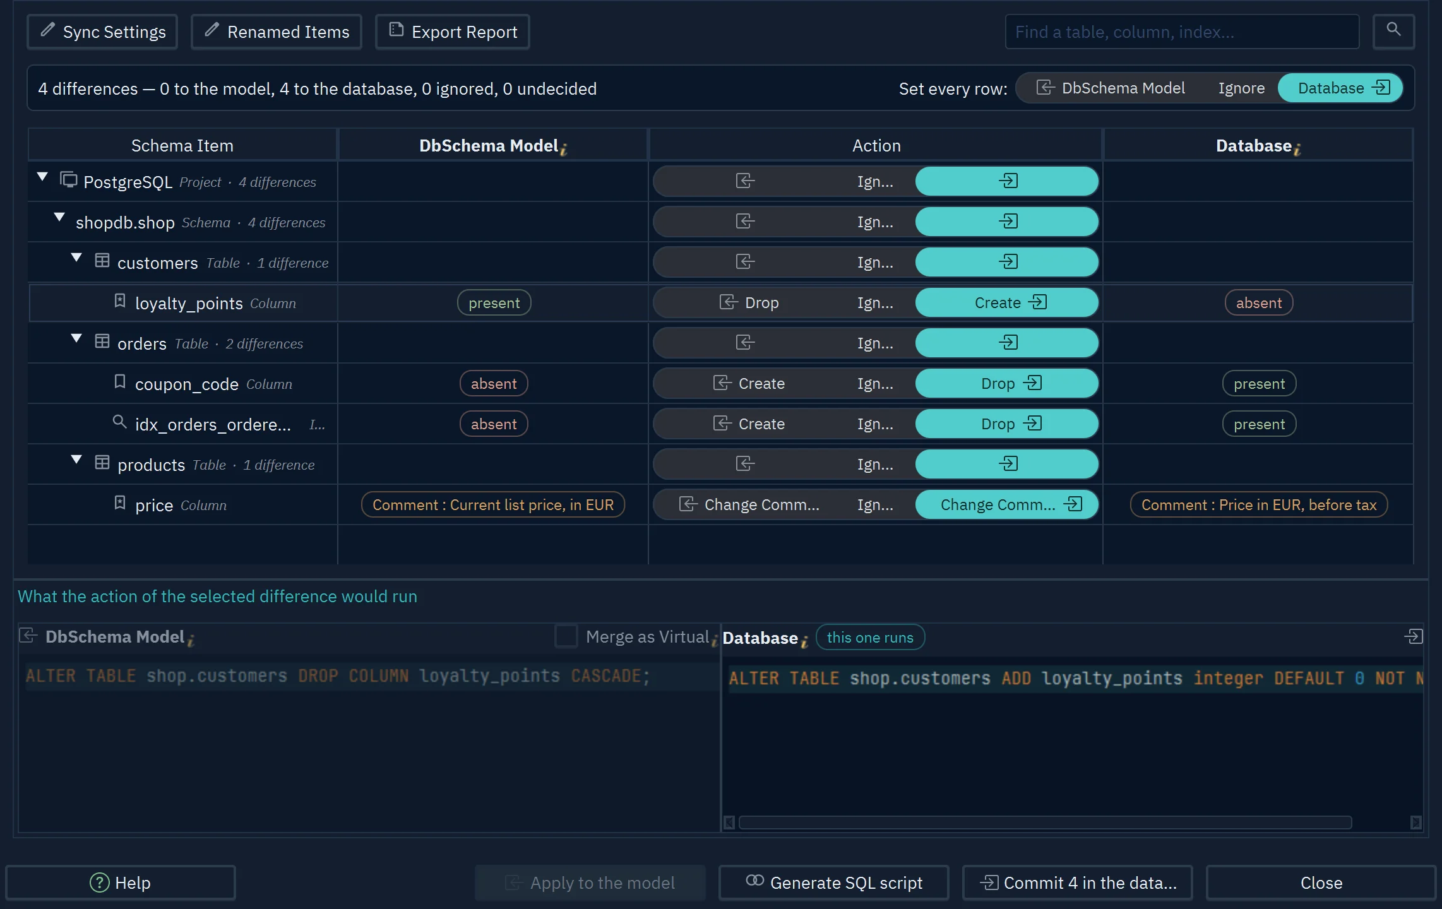Click the idx_orders index magnifier icon
The image size is (1442, 909).
pyautogui.click(x=119, y=422)
